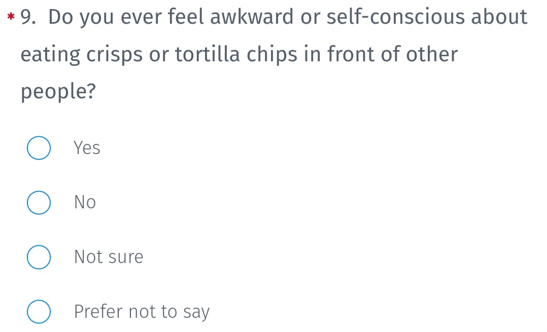
Task: Click the words 'tortilla chips' in the question
Action: pyautogui.click(x=235, y=54)
